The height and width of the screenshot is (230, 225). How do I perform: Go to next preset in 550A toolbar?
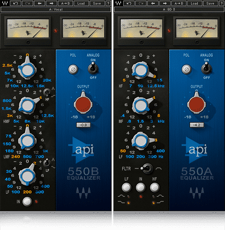click(165, 3)
